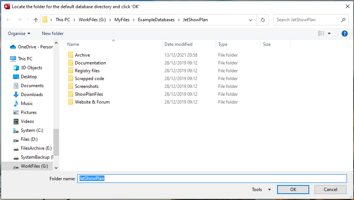
Task: Click the navigation pane scrollbar thumb
Action: point(56,142)
